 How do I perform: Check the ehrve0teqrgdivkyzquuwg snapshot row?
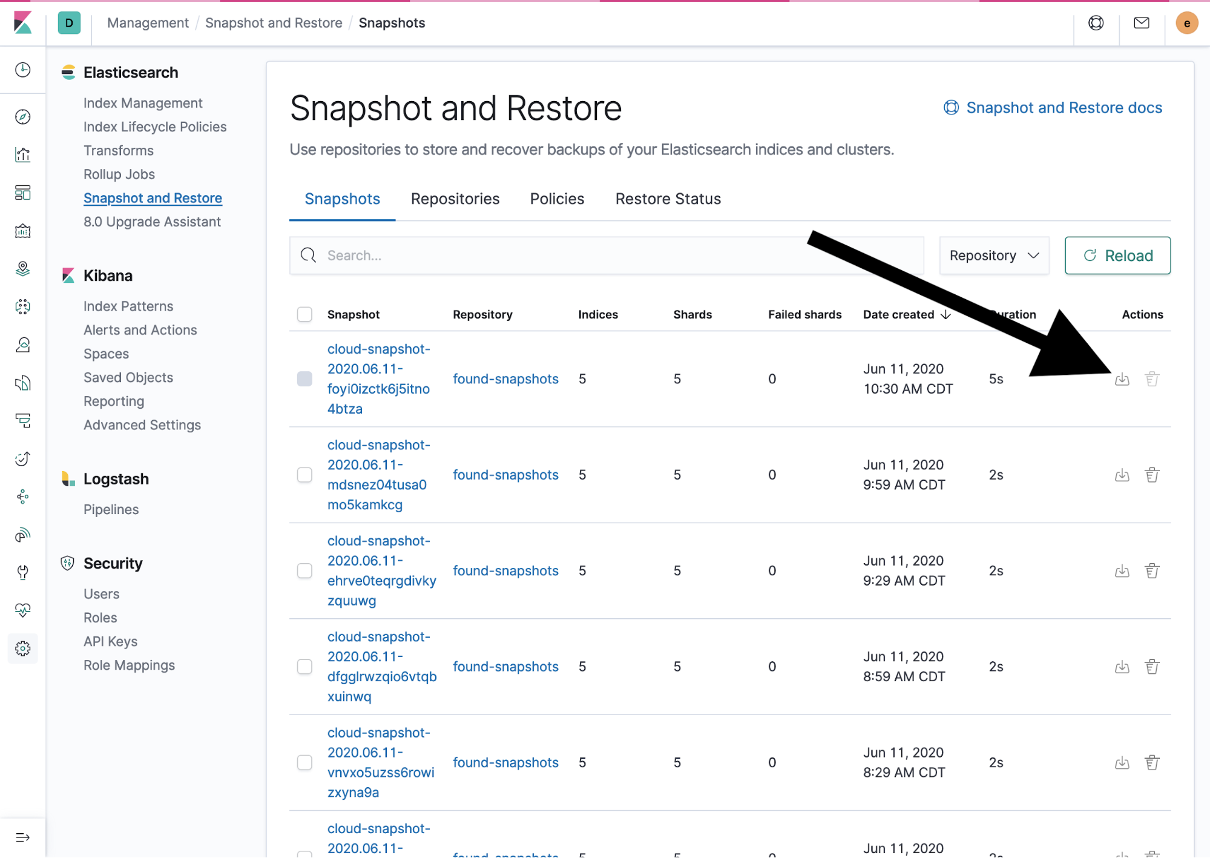click(x=304, y=570)
